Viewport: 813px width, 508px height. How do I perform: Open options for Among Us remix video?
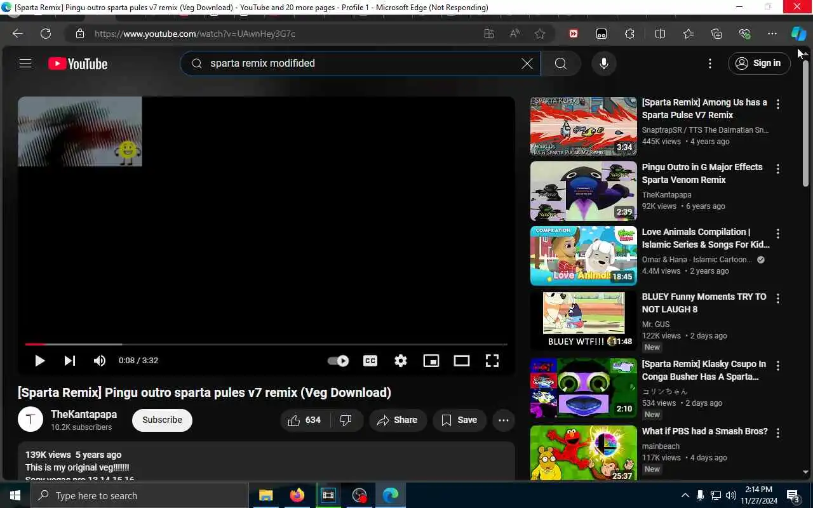pos(778,104)
